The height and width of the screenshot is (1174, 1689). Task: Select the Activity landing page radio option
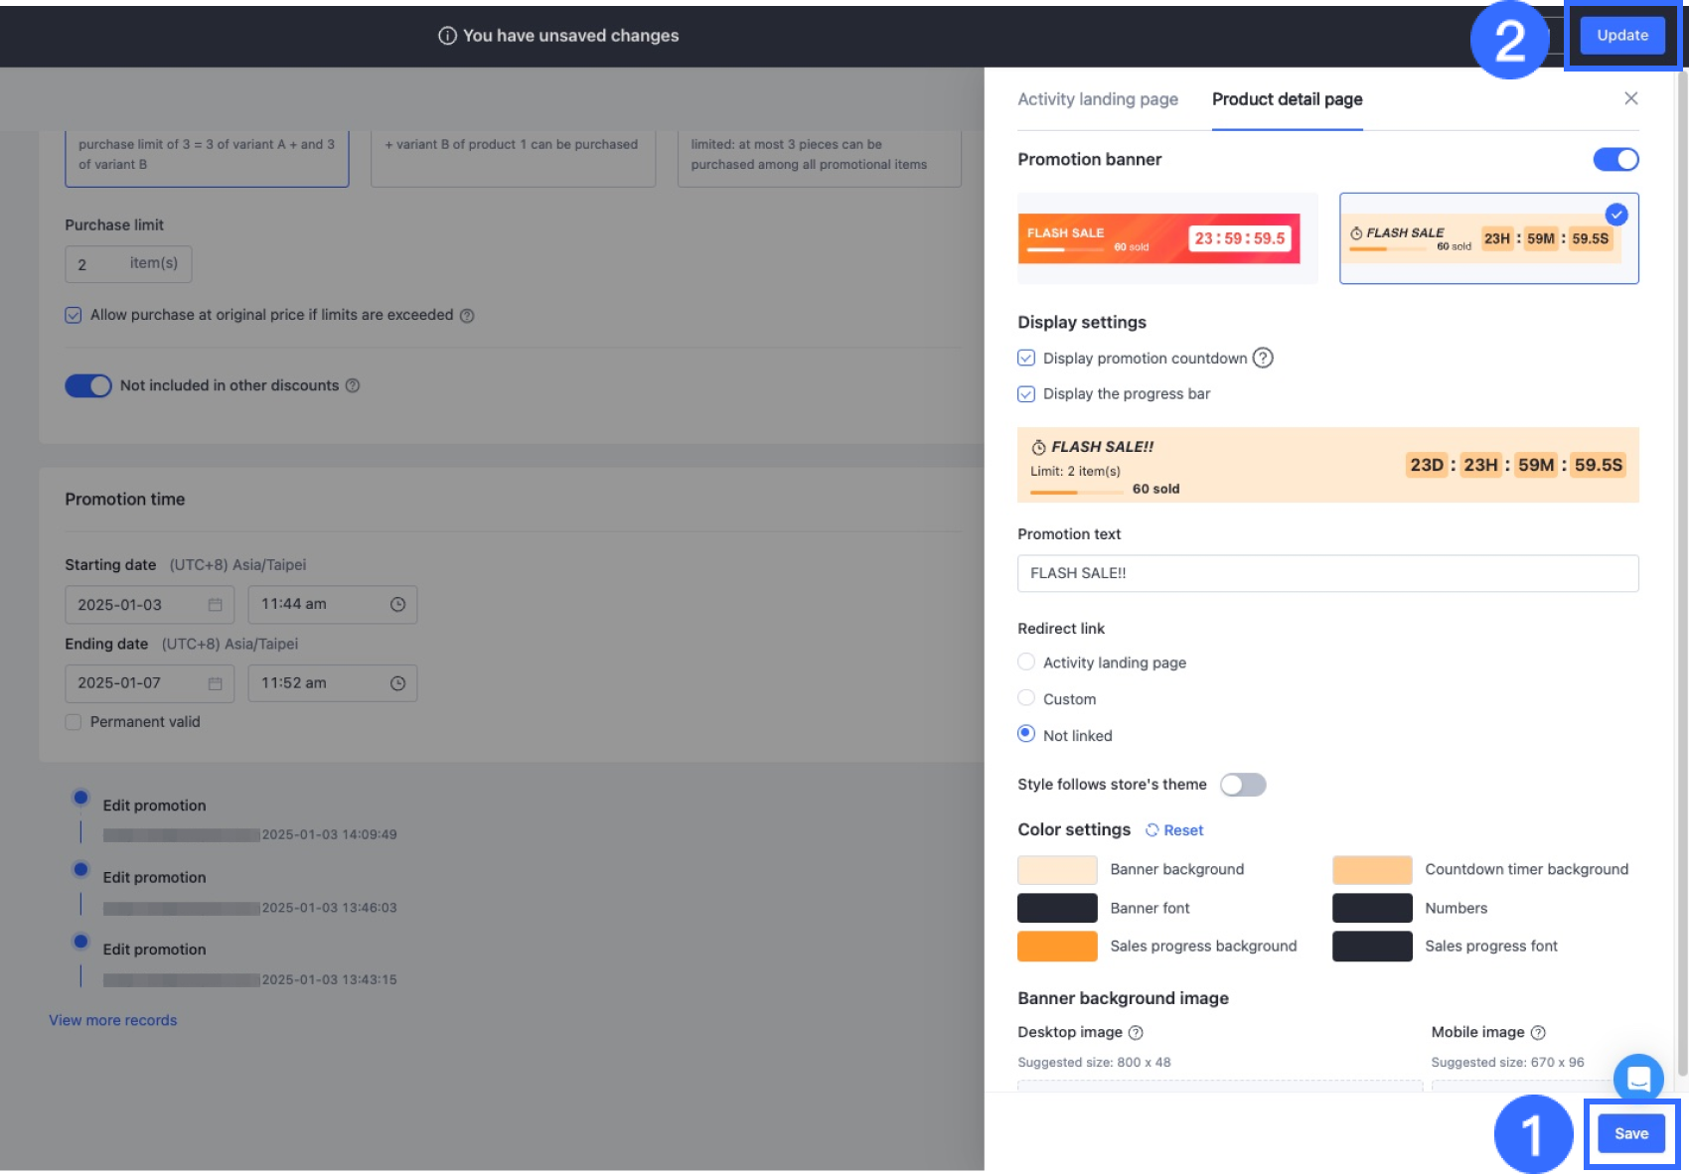pyautogui.click(x=1026, y=662)
